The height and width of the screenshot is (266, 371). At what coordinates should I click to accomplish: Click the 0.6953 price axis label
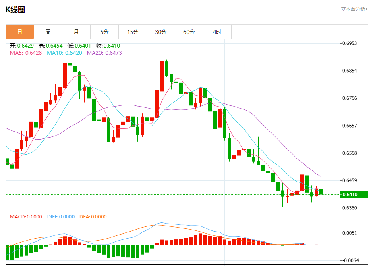(x=350, y=43)
